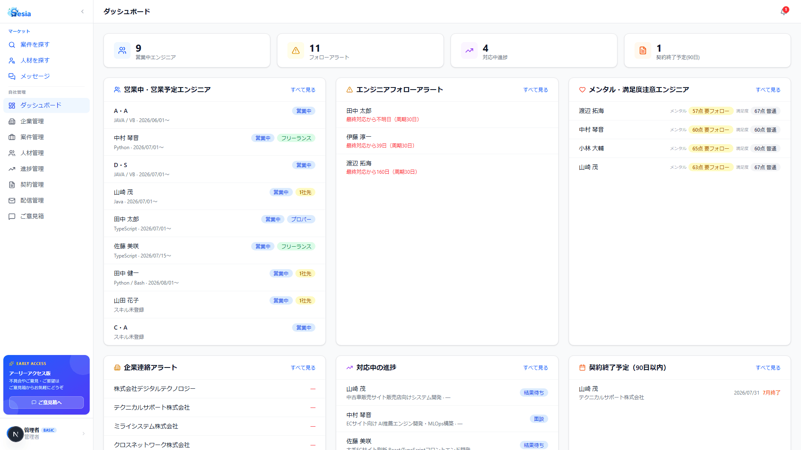Open 田中 太郎 follow alert entry
Viewport: 801px width, 450px height.
447,115
